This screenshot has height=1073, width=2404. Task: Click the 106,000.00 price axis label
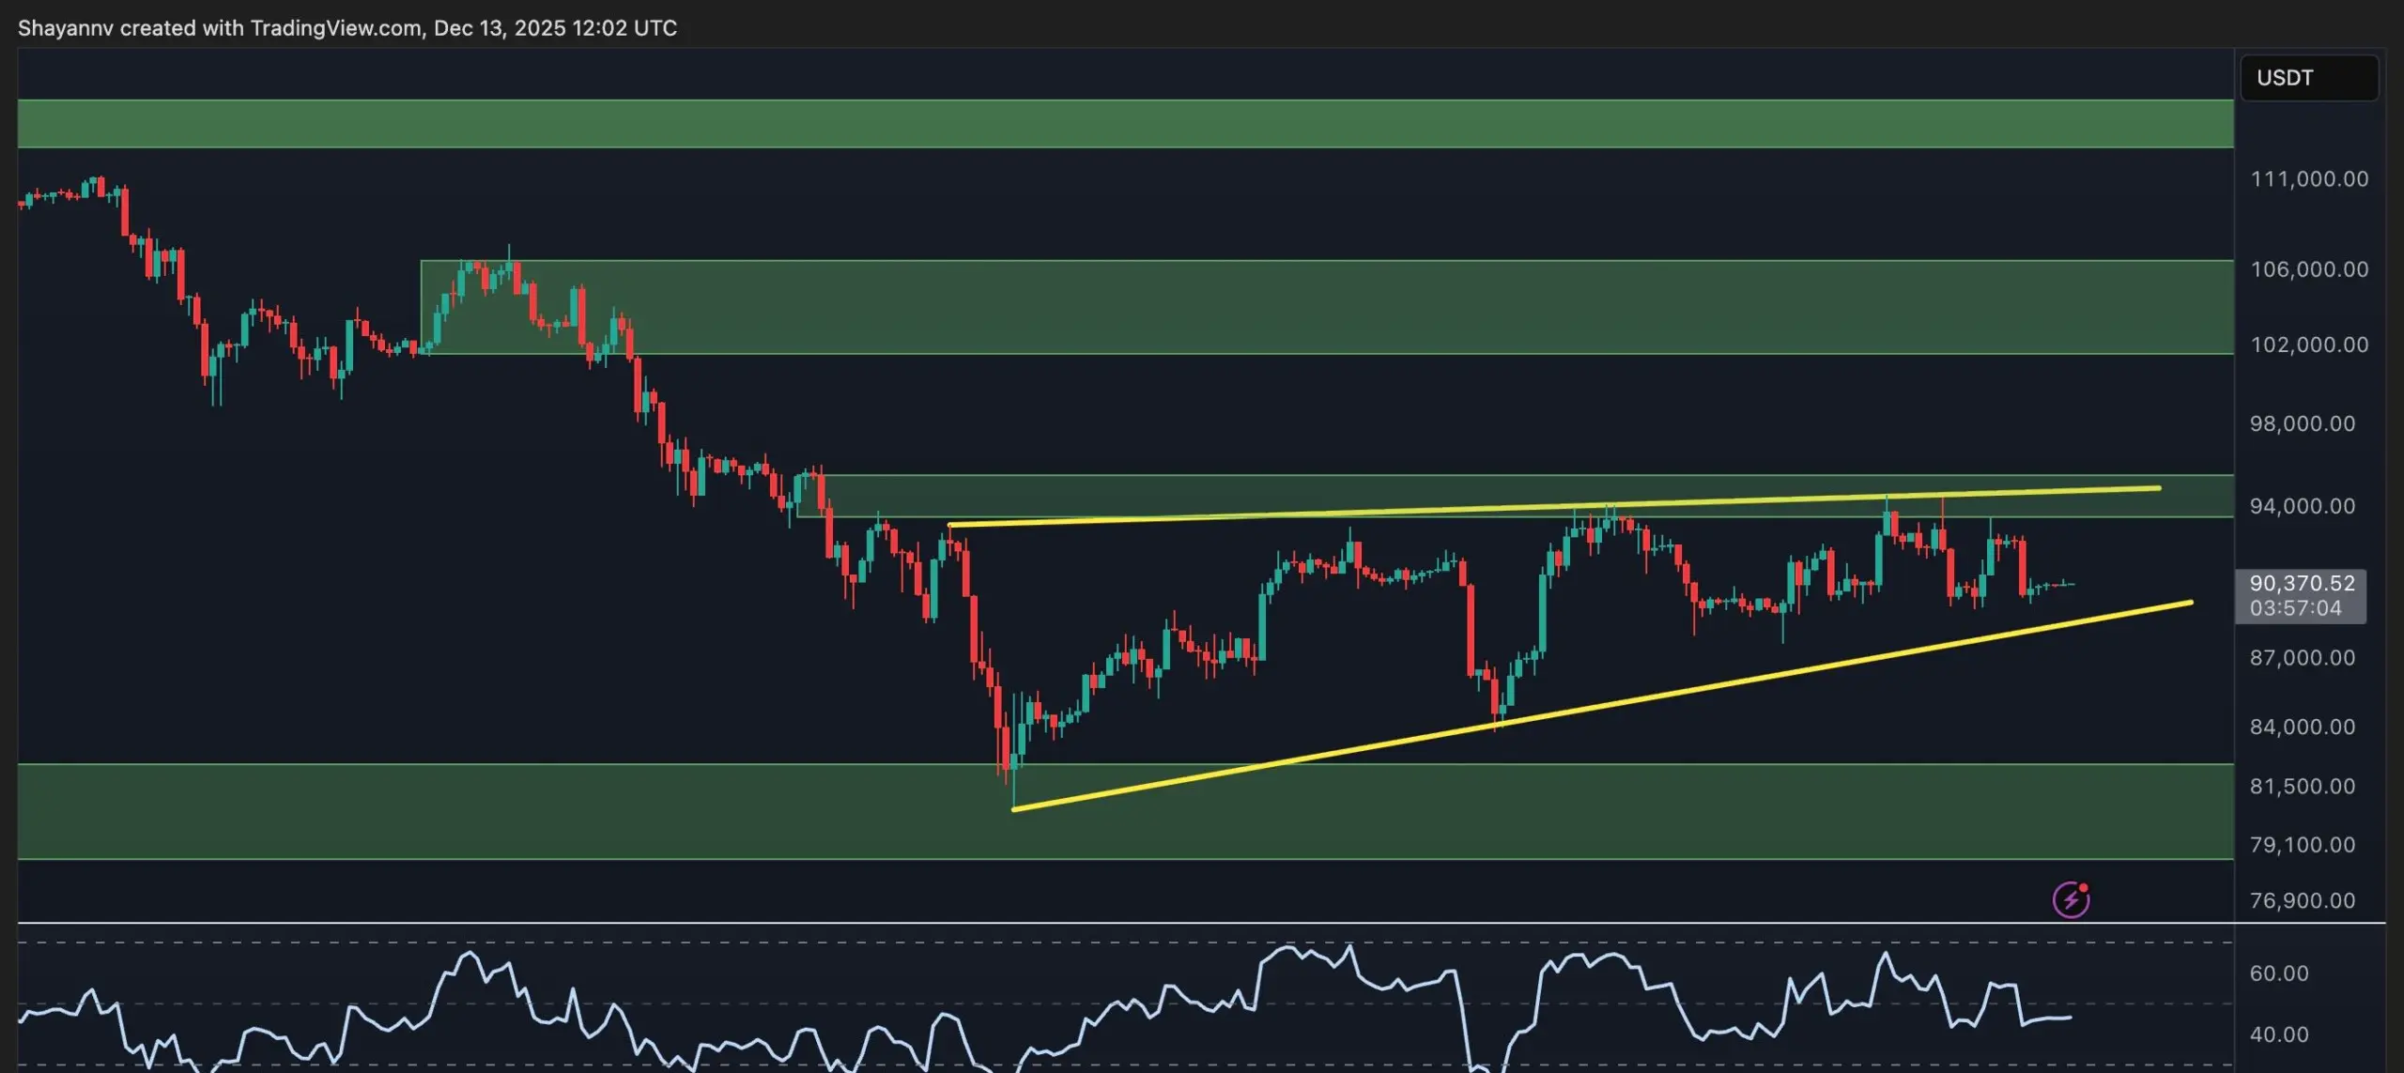2309,269
